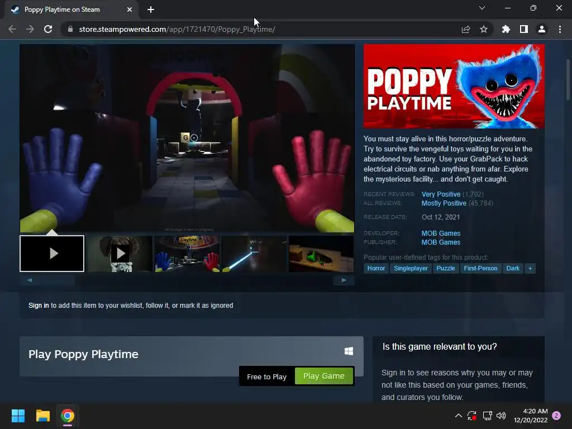Viewport: 572px width, 429px height.
Task: Open the Chrome profile icon
Action: click(542, 29)
